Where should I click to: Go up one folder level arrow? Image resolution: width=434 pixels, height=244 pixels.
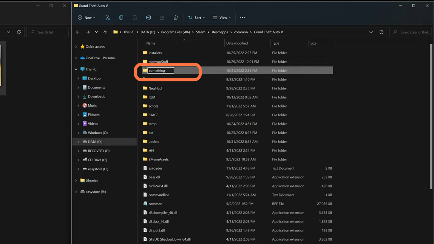[105, 32]
